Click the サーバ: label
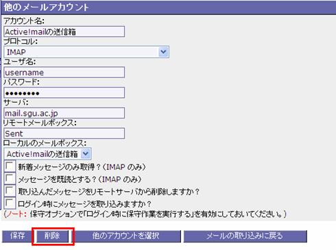 [16, 102]
